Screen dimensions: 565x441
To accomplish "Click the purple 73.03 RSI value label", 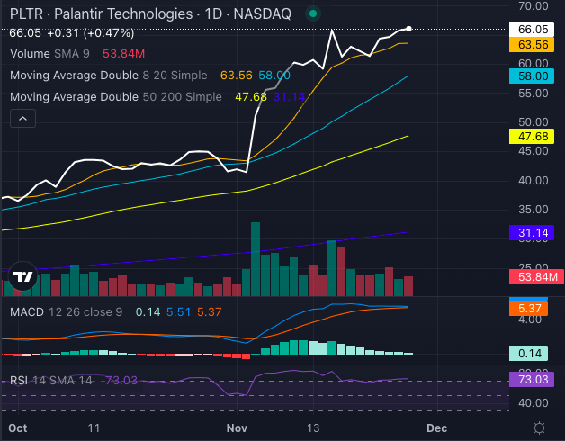I will click(x=534, y=381).
